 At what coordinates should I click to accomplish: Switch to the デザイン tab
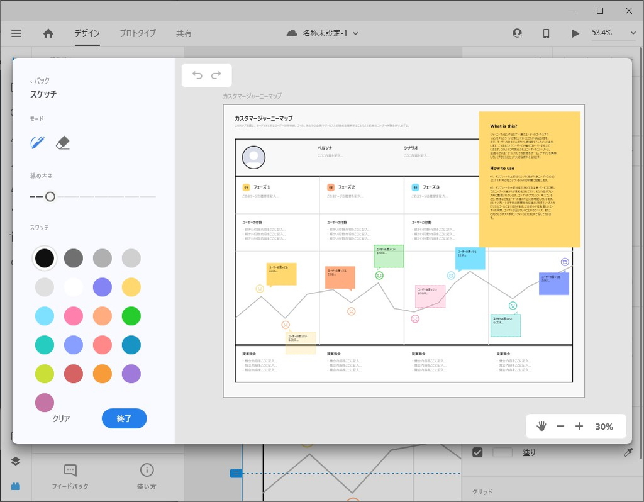coord(87,33)
